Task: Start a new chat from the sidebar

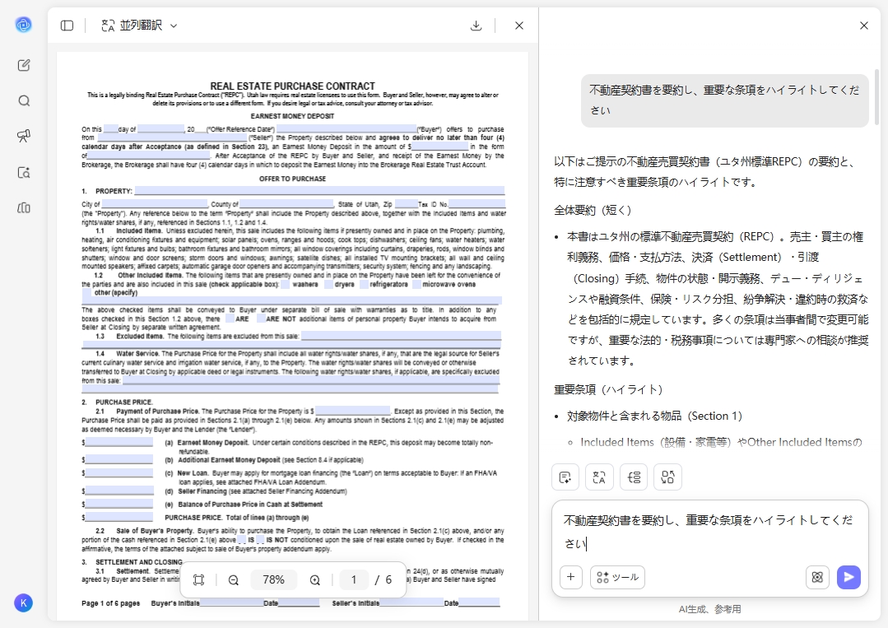Action: pos(24,65)
